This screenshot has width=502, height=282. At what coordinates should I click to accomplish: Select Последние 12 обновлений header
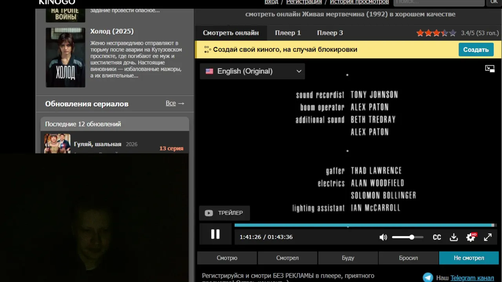click(x=115, y=124)
